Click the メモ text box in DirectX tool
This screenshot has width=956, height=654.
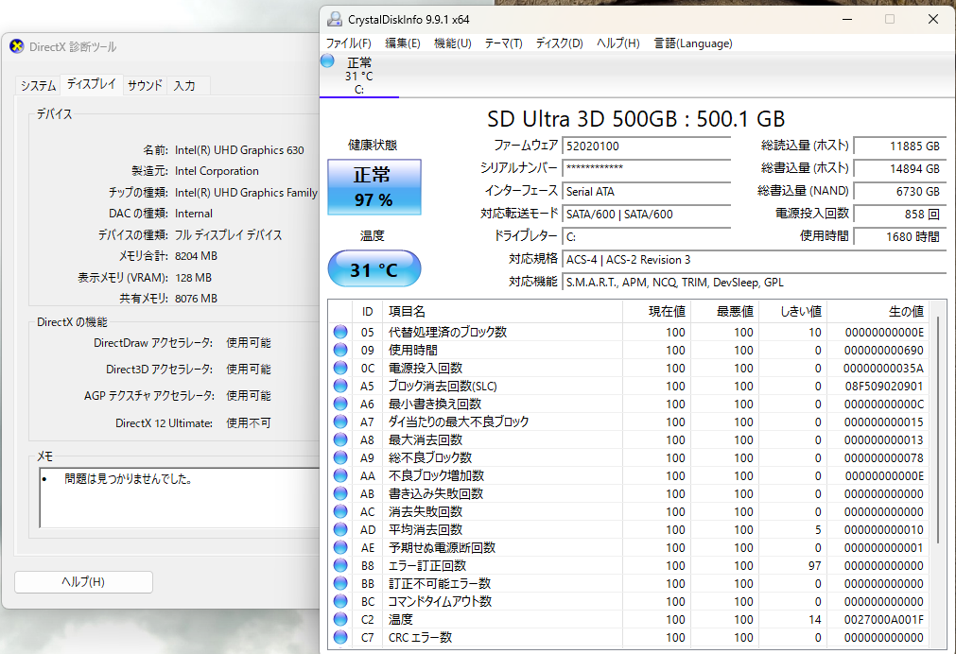coord(180,497)
